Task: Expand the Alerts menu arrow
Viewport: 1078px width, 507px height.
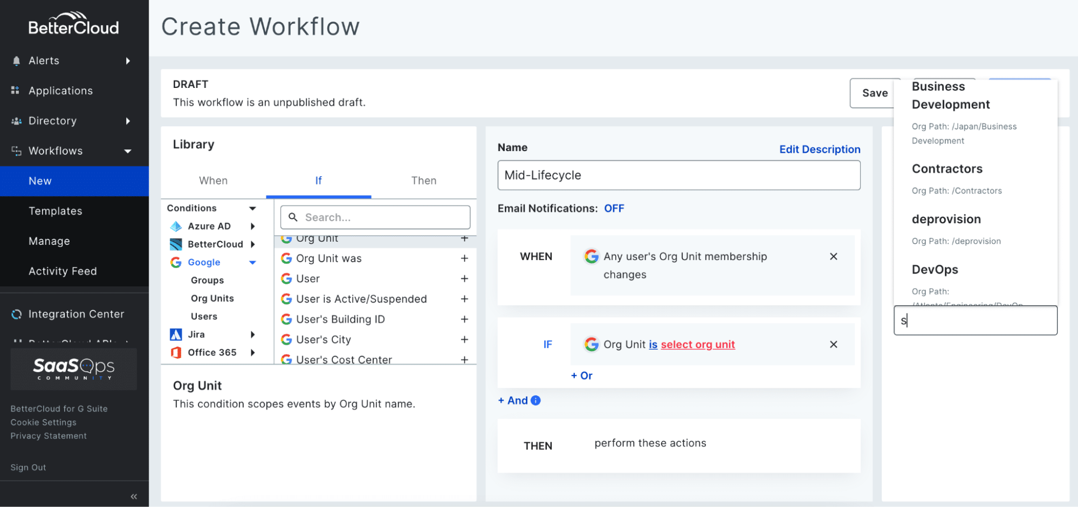Action: [x=128, y=61]
